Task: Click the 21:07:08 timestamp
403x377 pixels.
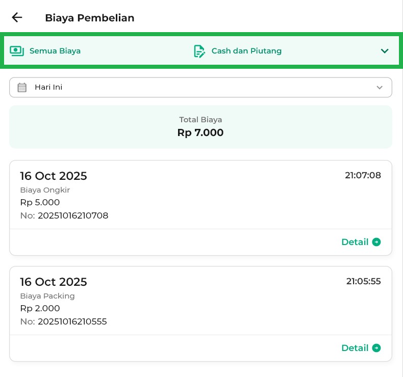Action: [363, 175]
